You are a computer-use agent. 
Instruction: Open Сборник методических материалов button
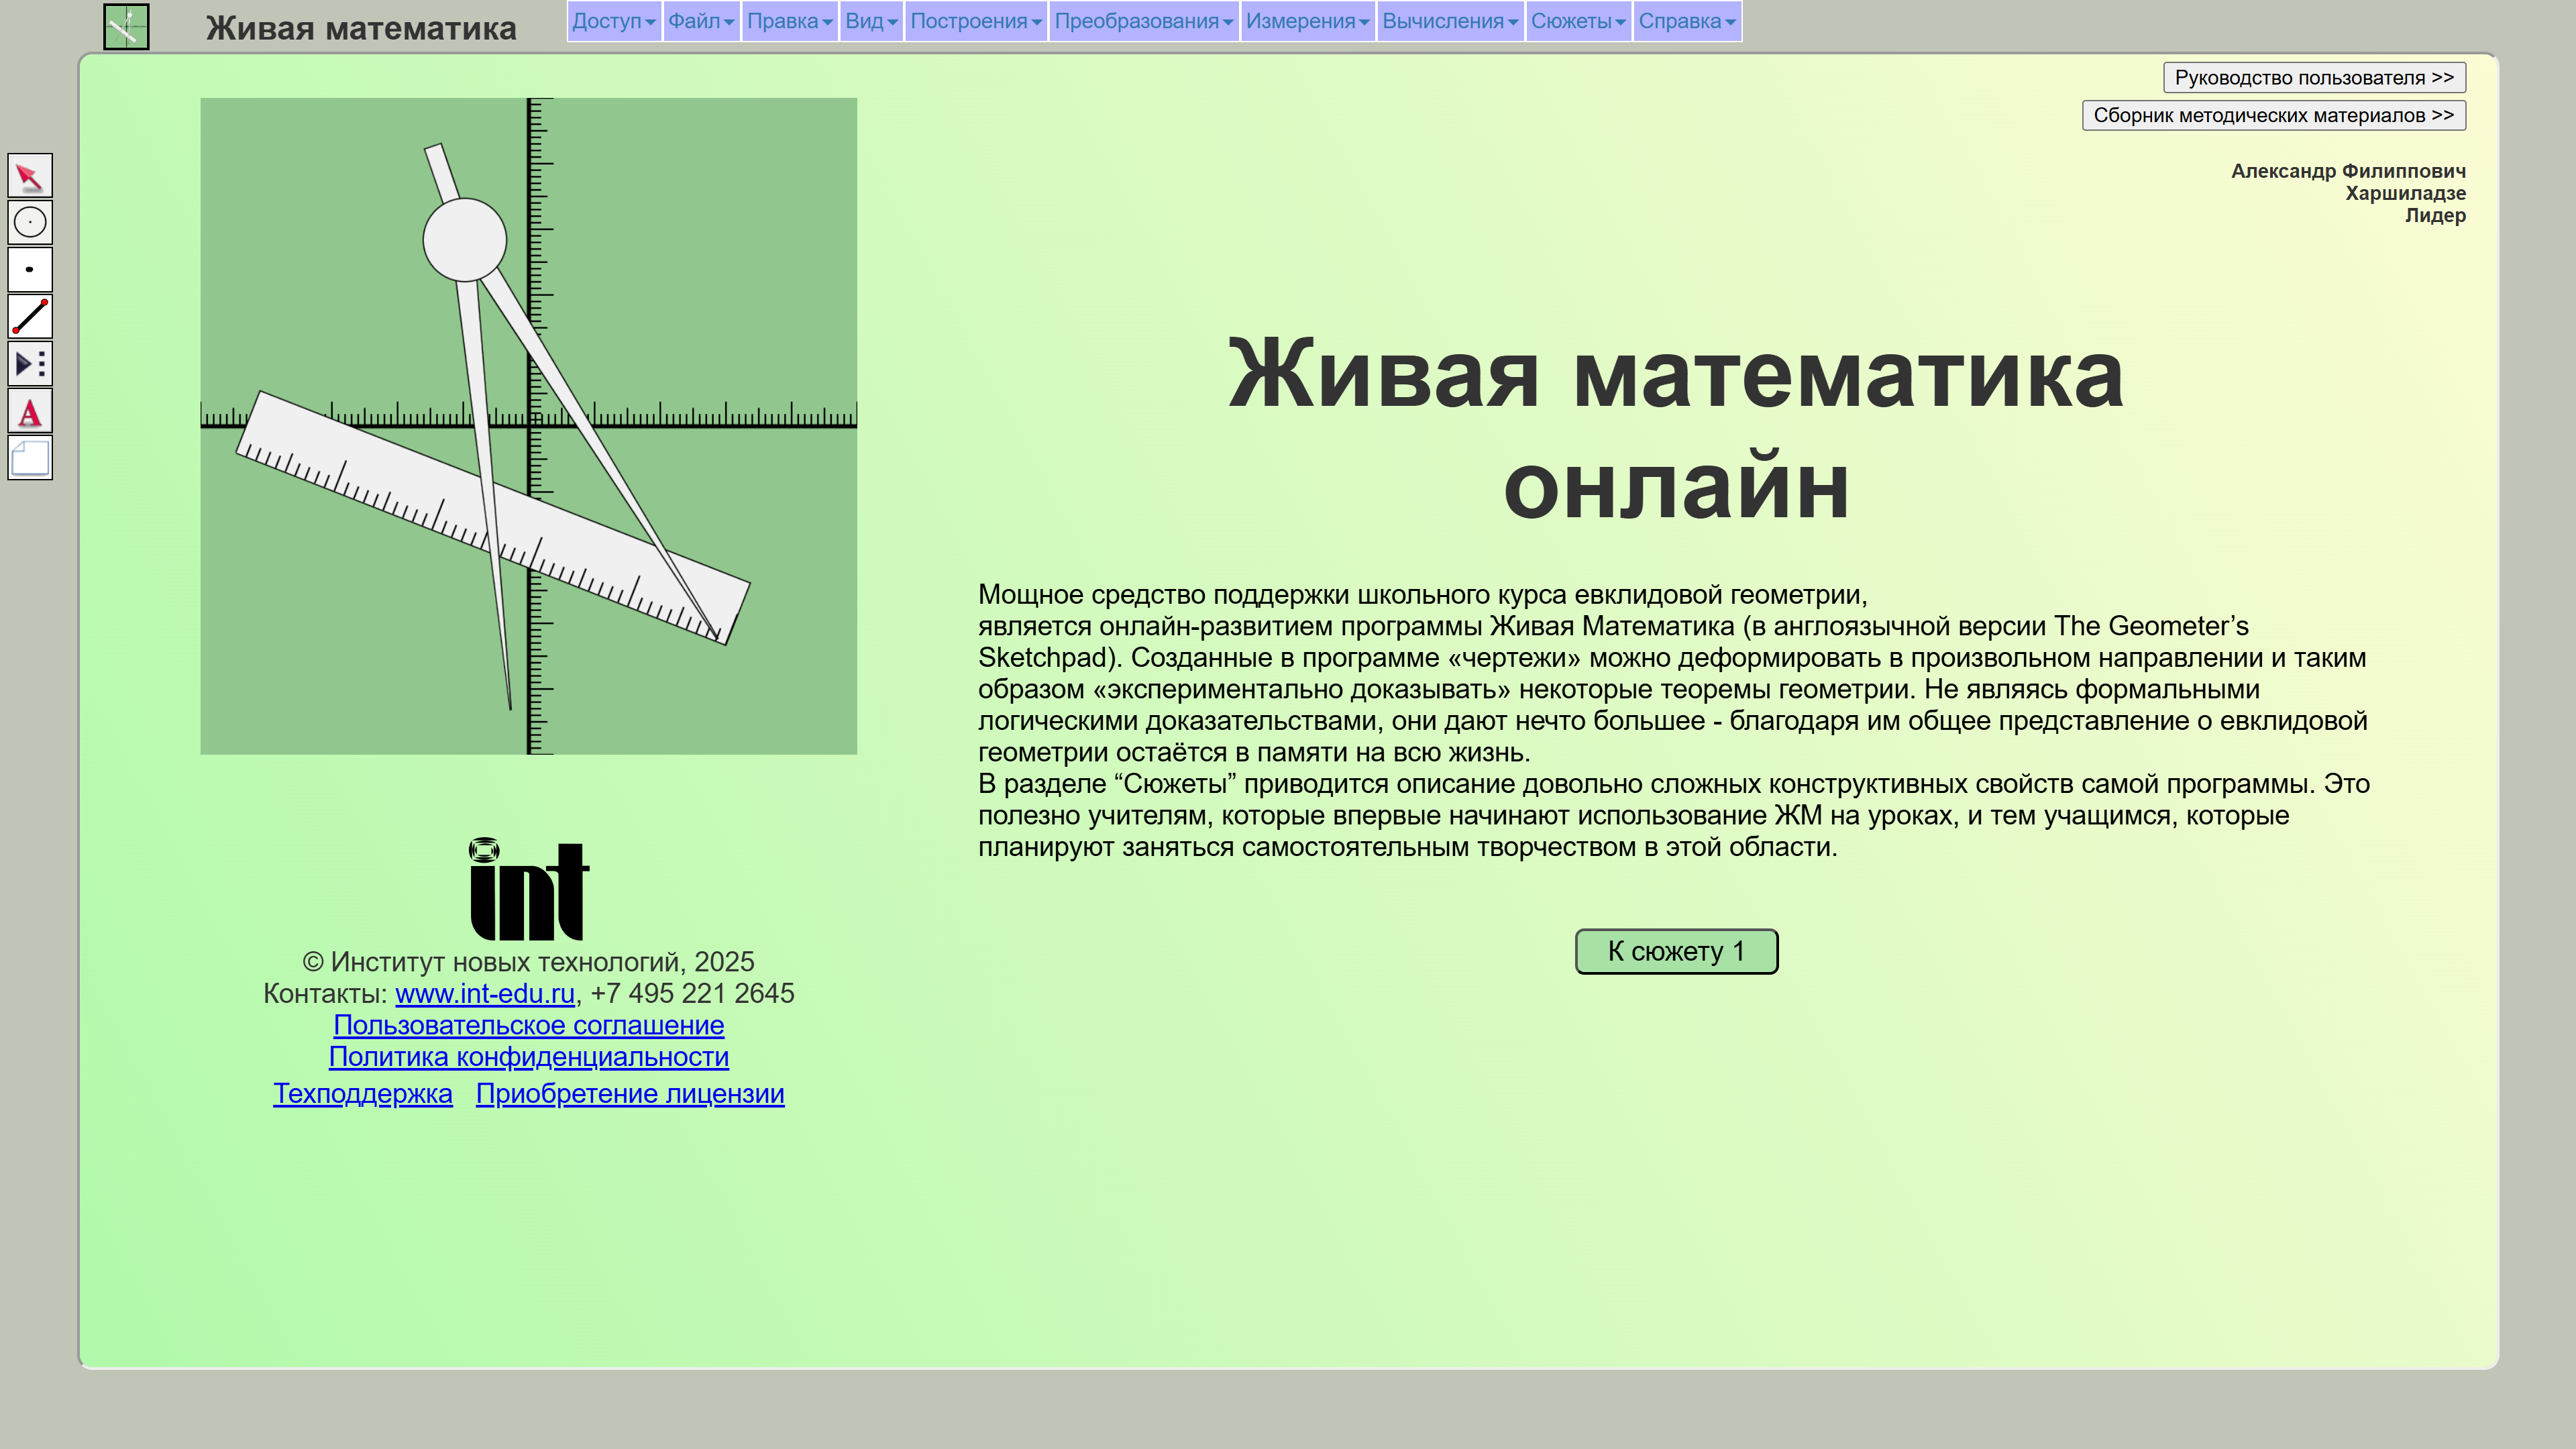pyautogui.click(x=2273, y=116)
